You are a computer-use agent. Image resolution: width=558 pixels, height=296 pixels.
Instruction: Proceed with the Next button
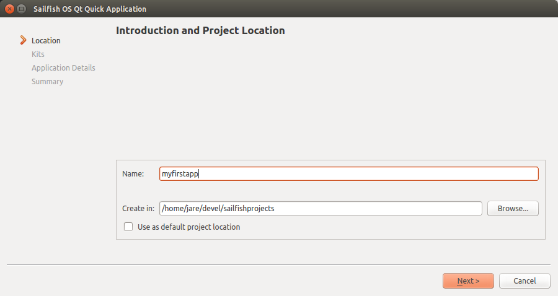(x=468, y=281)
